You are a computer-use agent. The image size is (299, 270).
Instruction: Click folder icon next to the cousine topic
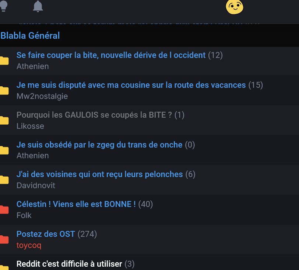click(4, 91)
